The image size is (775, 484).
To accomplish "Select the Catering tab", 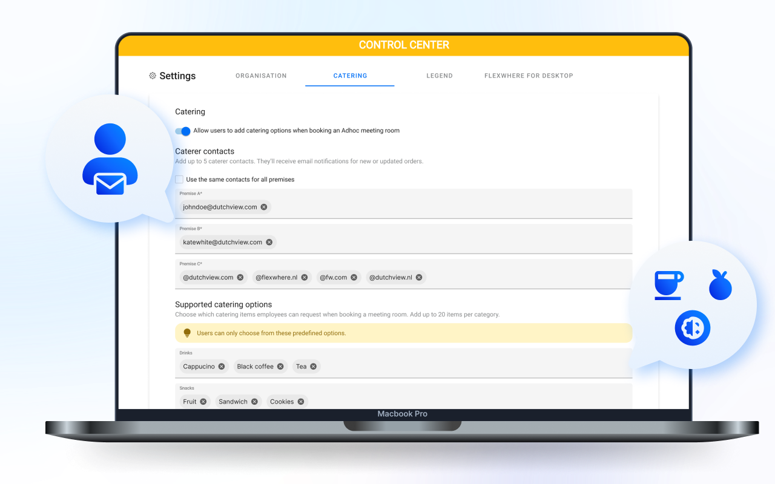I will (350, 76).
